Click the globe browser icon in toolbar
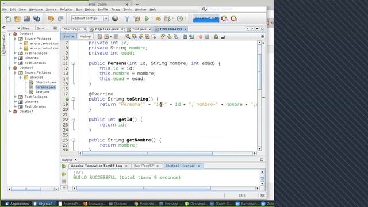 [115, 18]
